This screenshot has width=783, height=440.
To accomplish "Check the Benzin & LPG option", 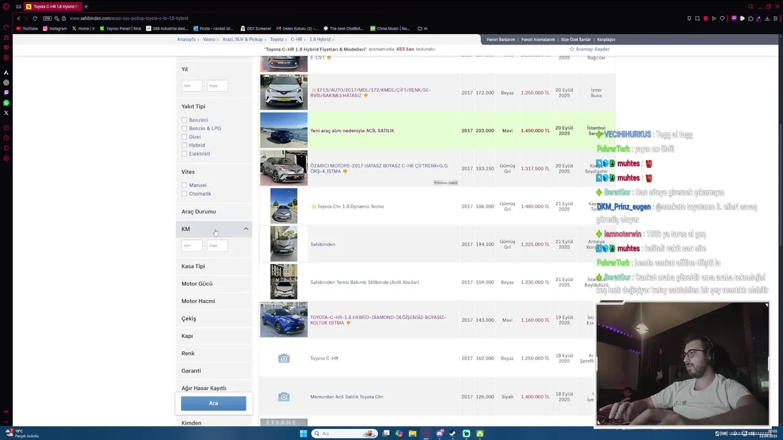I will (x=184, y=129).
